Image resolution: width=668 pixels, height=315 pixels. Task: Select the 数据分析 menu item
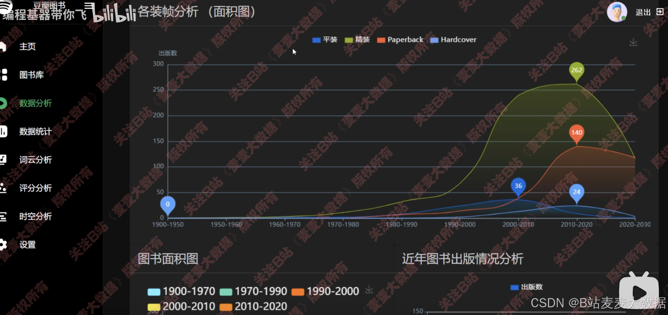36,103
